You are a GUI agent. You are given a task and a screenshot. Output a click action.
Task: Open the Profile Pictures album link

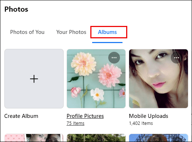pyautogui.click(x=85, y=116)
